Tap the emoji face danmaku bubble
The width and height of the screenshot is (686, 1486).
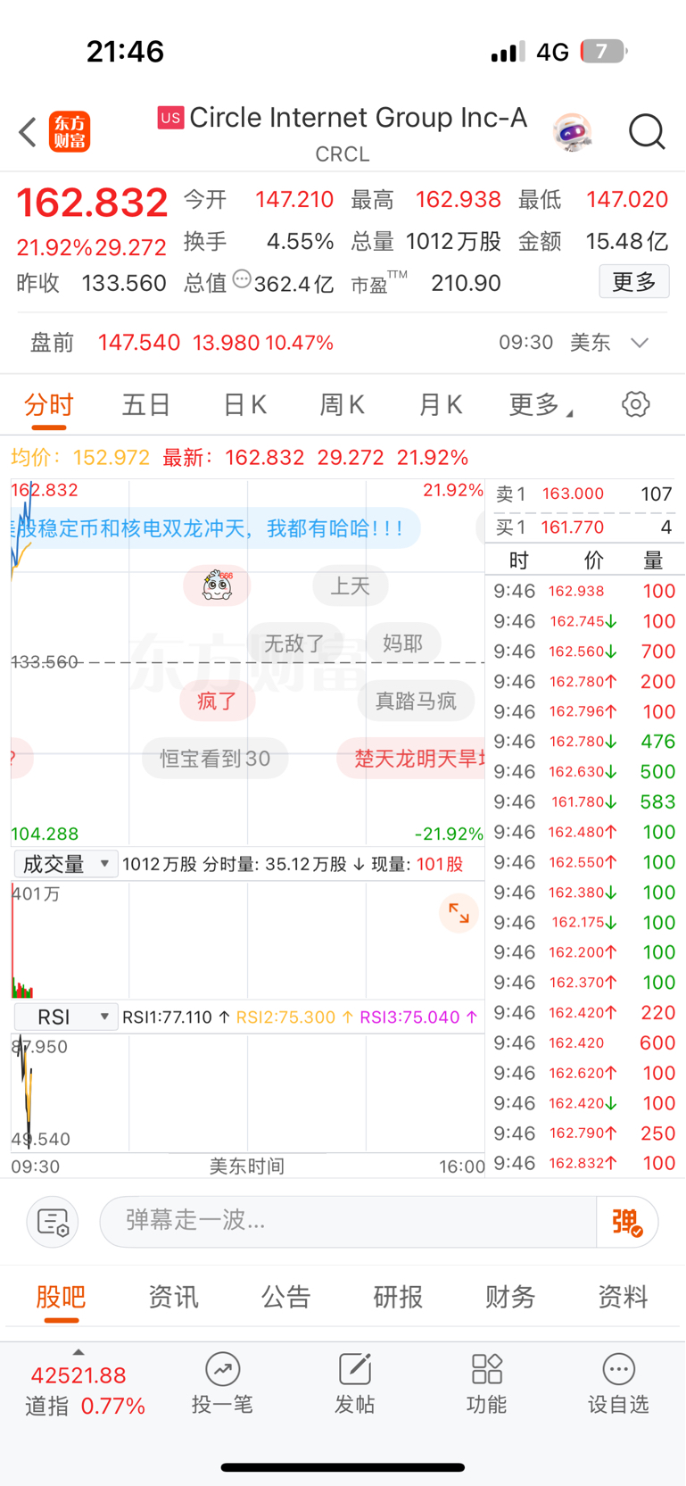(217, 585)
